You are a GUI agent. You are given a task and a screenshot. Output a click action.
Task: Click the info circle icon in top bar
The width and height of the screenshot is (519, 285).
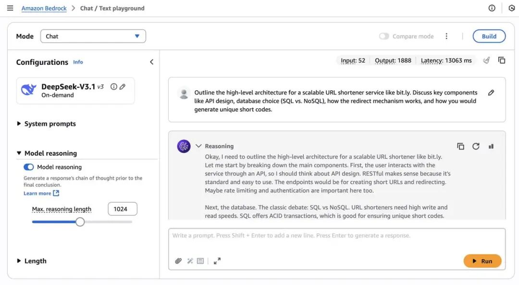[x=492, y=8]
